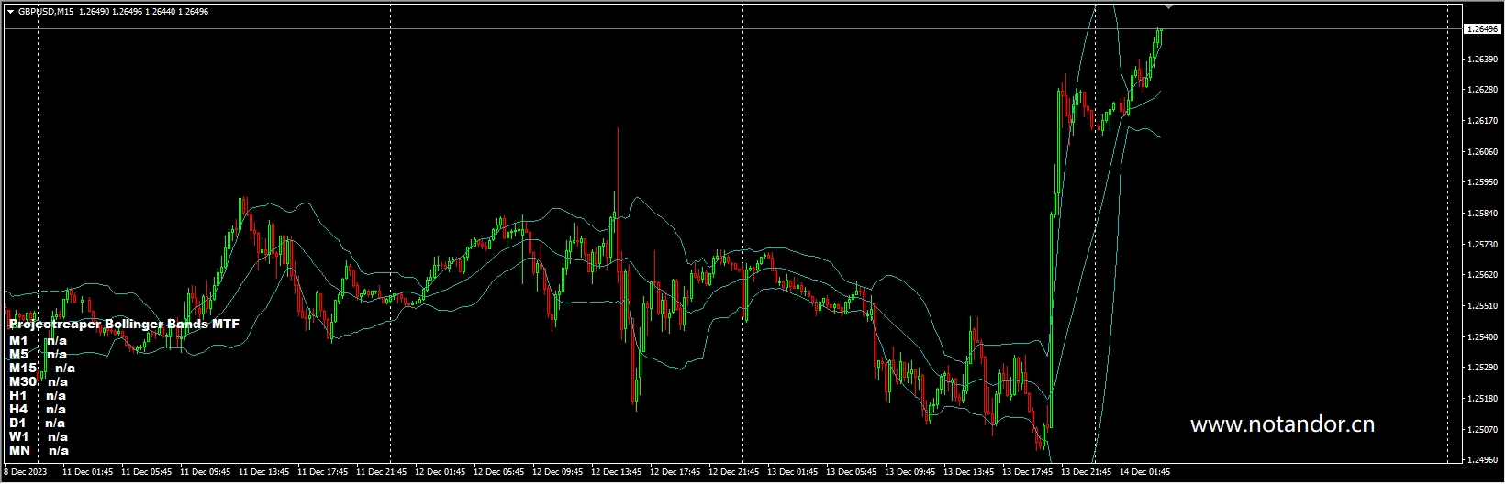Click the 11 Dec 21:45 time label
The height and width of the screenshot is (484, 1506).
[382, 473]
